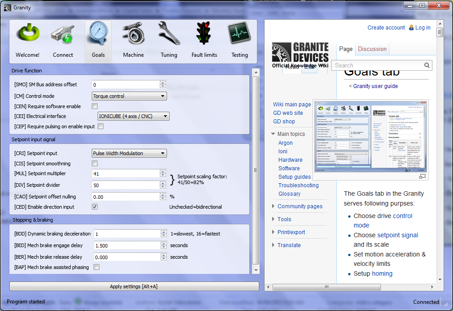Screen dimensions: 453x311
Task: Open the Create account link
Action: click(386, 27)
